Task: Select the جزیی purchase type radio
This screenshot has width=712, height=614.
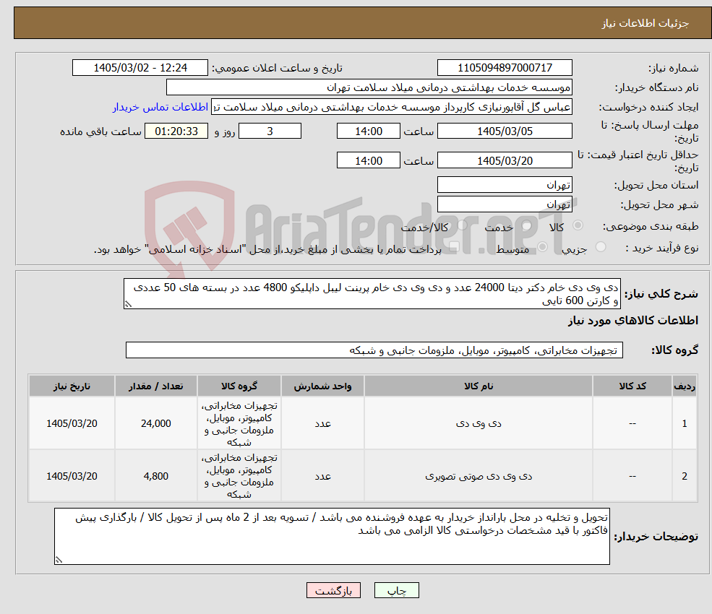Action: coord(600,247)
